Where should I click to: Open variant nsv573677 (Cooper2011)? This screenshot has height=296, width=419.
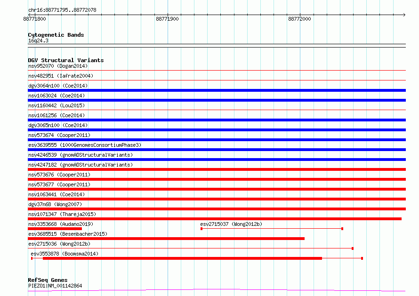[59, 184]
